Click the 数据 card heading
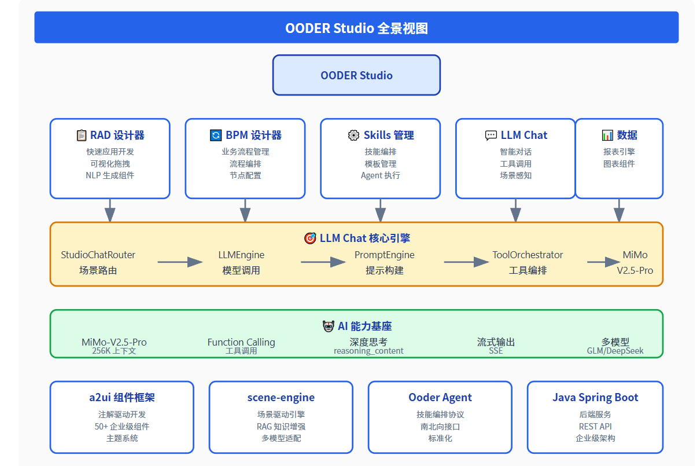This screenshot has height=466, width=697. click(627, 135)
